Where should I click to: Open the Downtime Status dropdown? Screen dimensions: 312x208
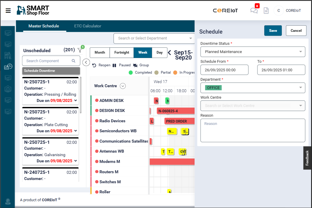[x=253, y=52]
